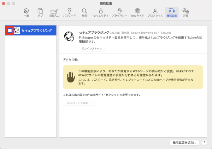Open help with the question mark button
This screenshot has width=212, height=149.
tap(204, 142)
